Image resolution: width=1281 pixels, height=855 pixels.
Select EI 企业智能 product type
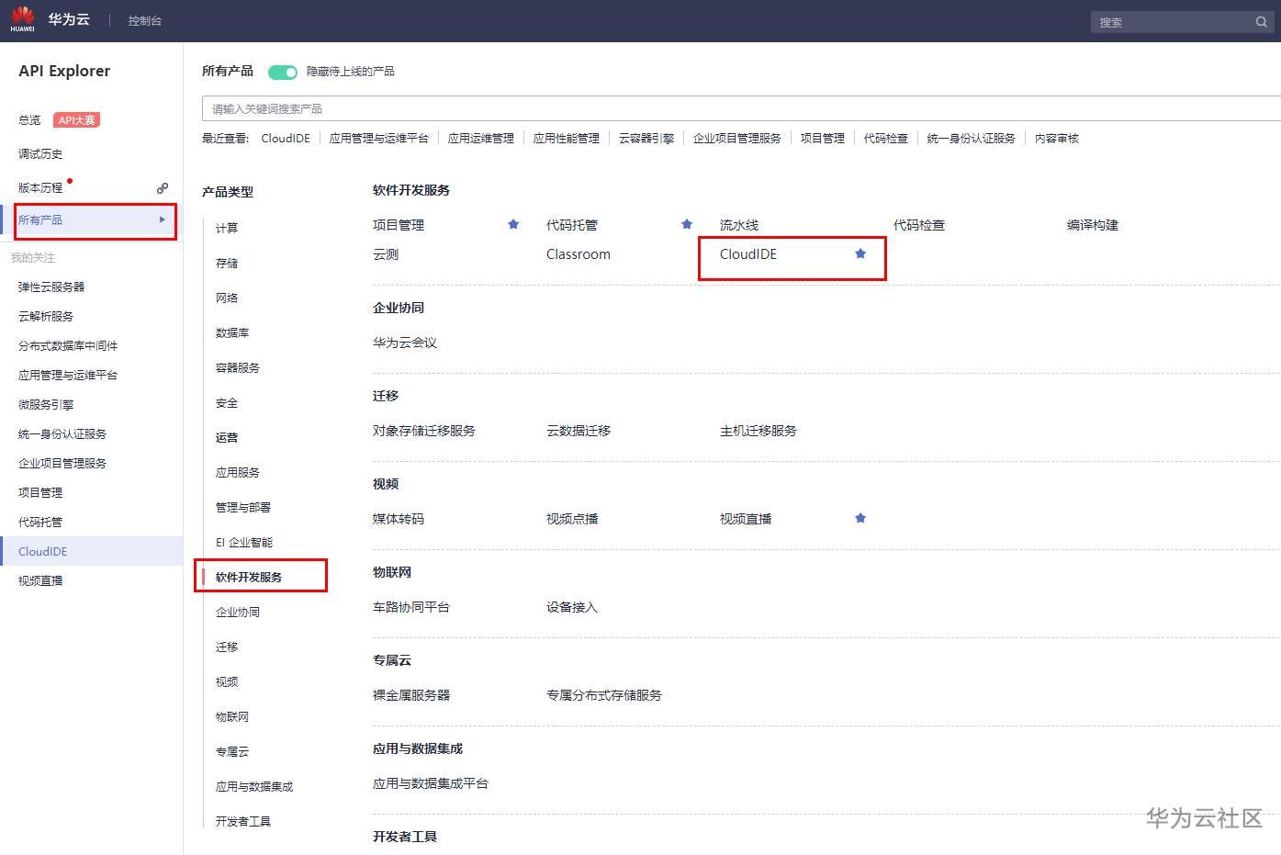[244, 543]
